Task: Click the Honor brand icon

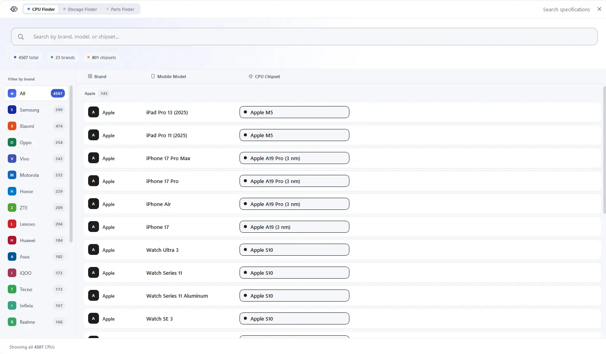Action: coord(12,192)
